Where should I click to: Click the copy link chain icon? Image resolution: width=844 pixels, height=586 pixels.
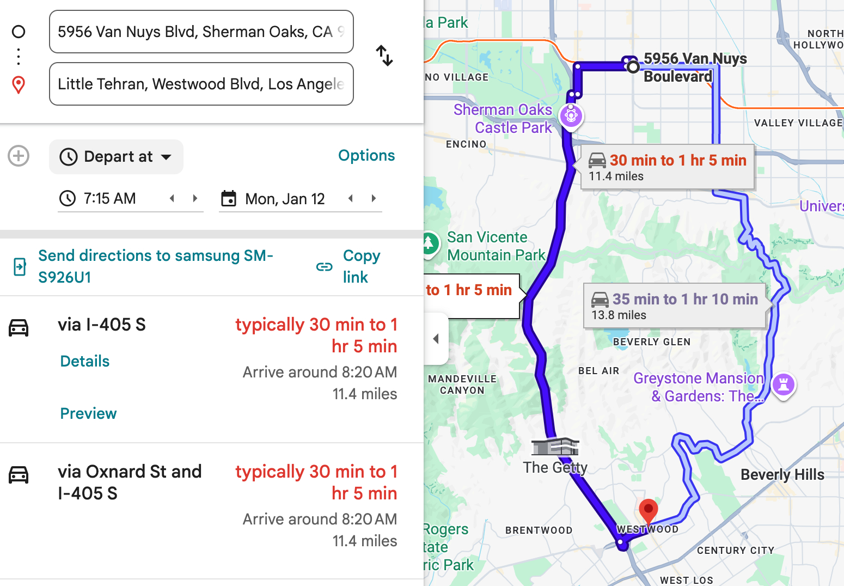pos(325,267)
